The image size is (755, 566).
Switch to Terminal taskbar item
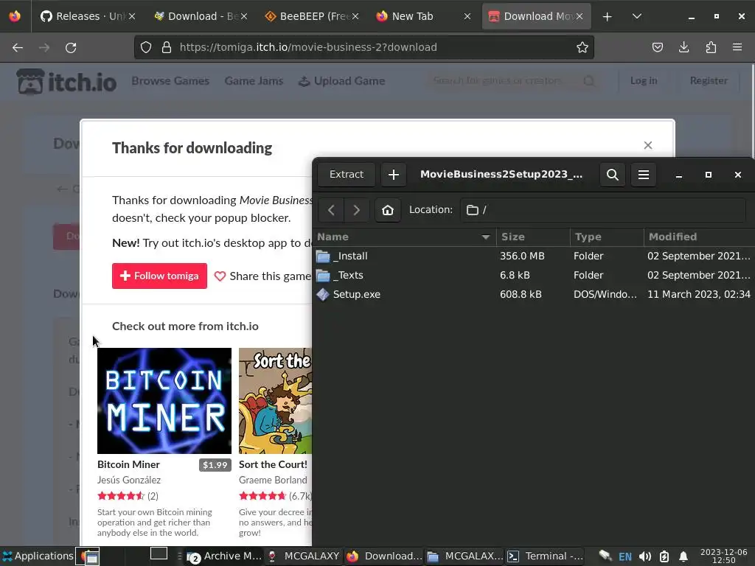click(545, 556)
